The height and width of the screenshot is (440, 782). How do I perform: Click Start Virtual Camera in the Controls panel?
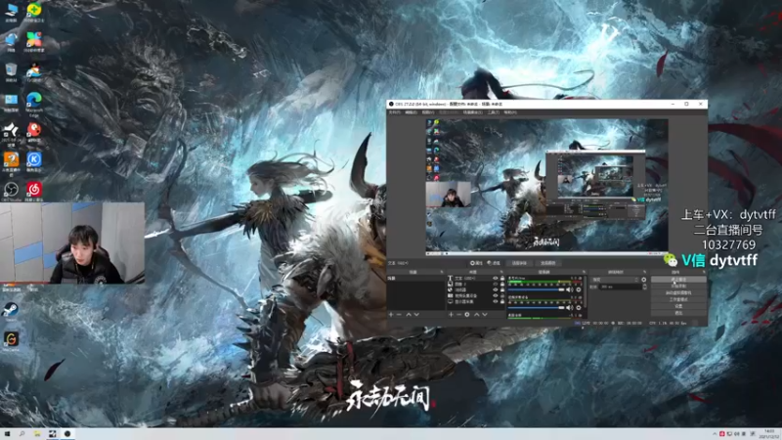678,292
